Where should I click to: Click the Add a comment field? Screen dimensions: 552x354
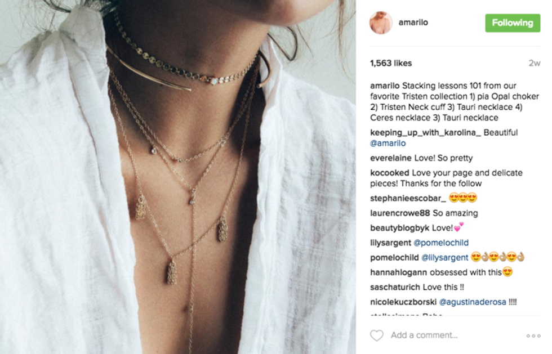pos(454,335)
